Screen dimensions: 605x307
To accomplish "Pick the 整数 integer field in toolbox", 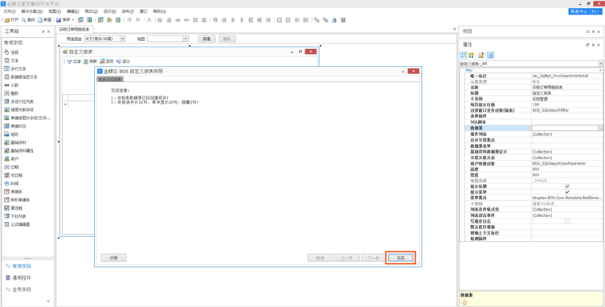I will (11, 93).
